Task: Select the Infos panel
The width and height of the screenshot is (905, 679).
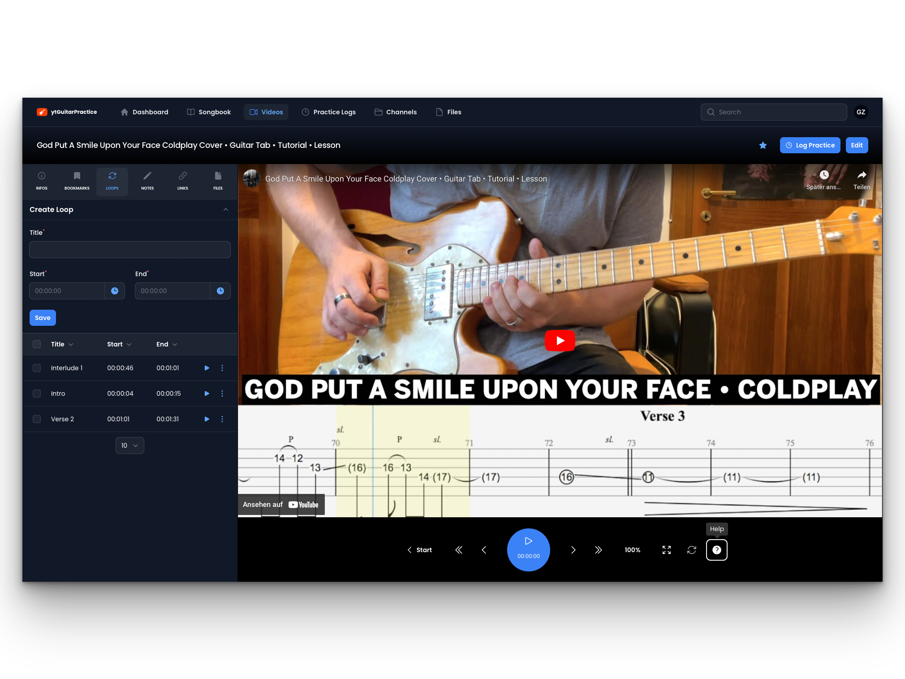Action: [x=41, y=181]
